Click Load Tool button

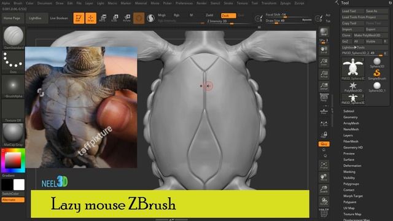tap(352, 11)
